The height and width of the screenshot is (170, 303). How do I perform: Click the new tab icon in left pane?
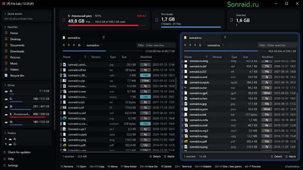(x=104, y=37)
